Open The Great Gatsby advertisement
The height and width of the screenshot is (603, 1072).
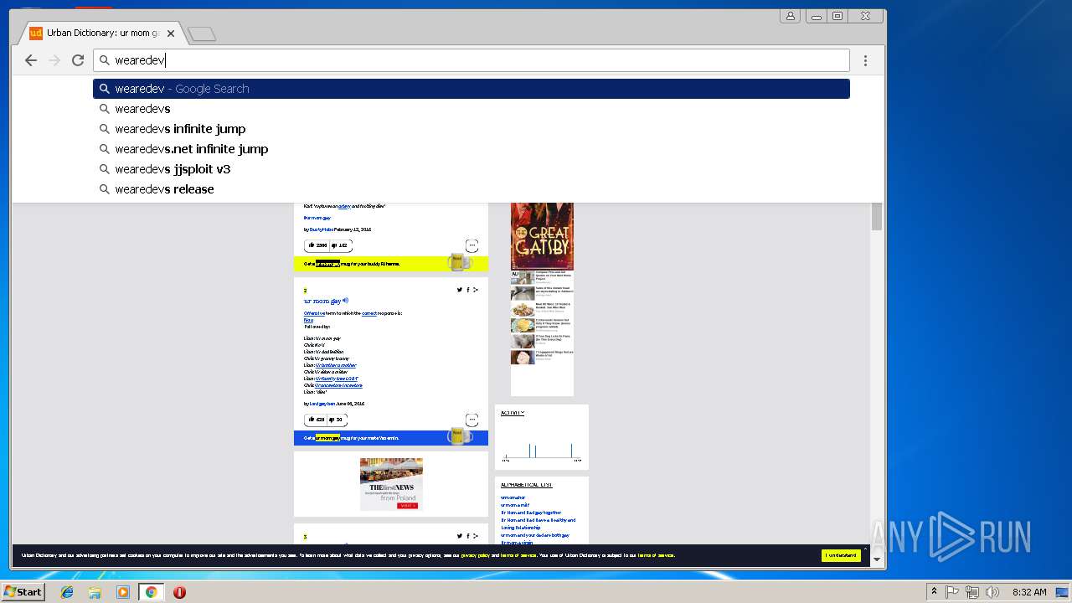(542, 236)
